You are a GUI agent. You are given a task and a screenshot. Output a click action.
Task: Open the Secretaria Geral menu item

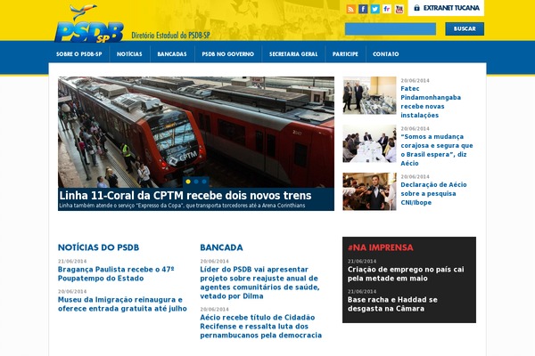pyautogui.click(x=293, y=53)
